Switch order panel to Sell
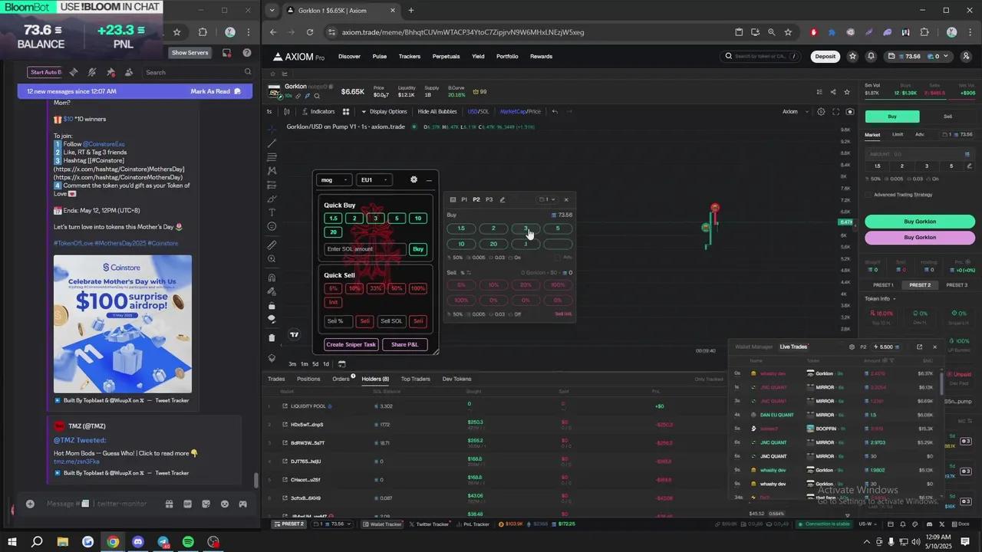The image size is (982, 552). (x=947, y=117)
